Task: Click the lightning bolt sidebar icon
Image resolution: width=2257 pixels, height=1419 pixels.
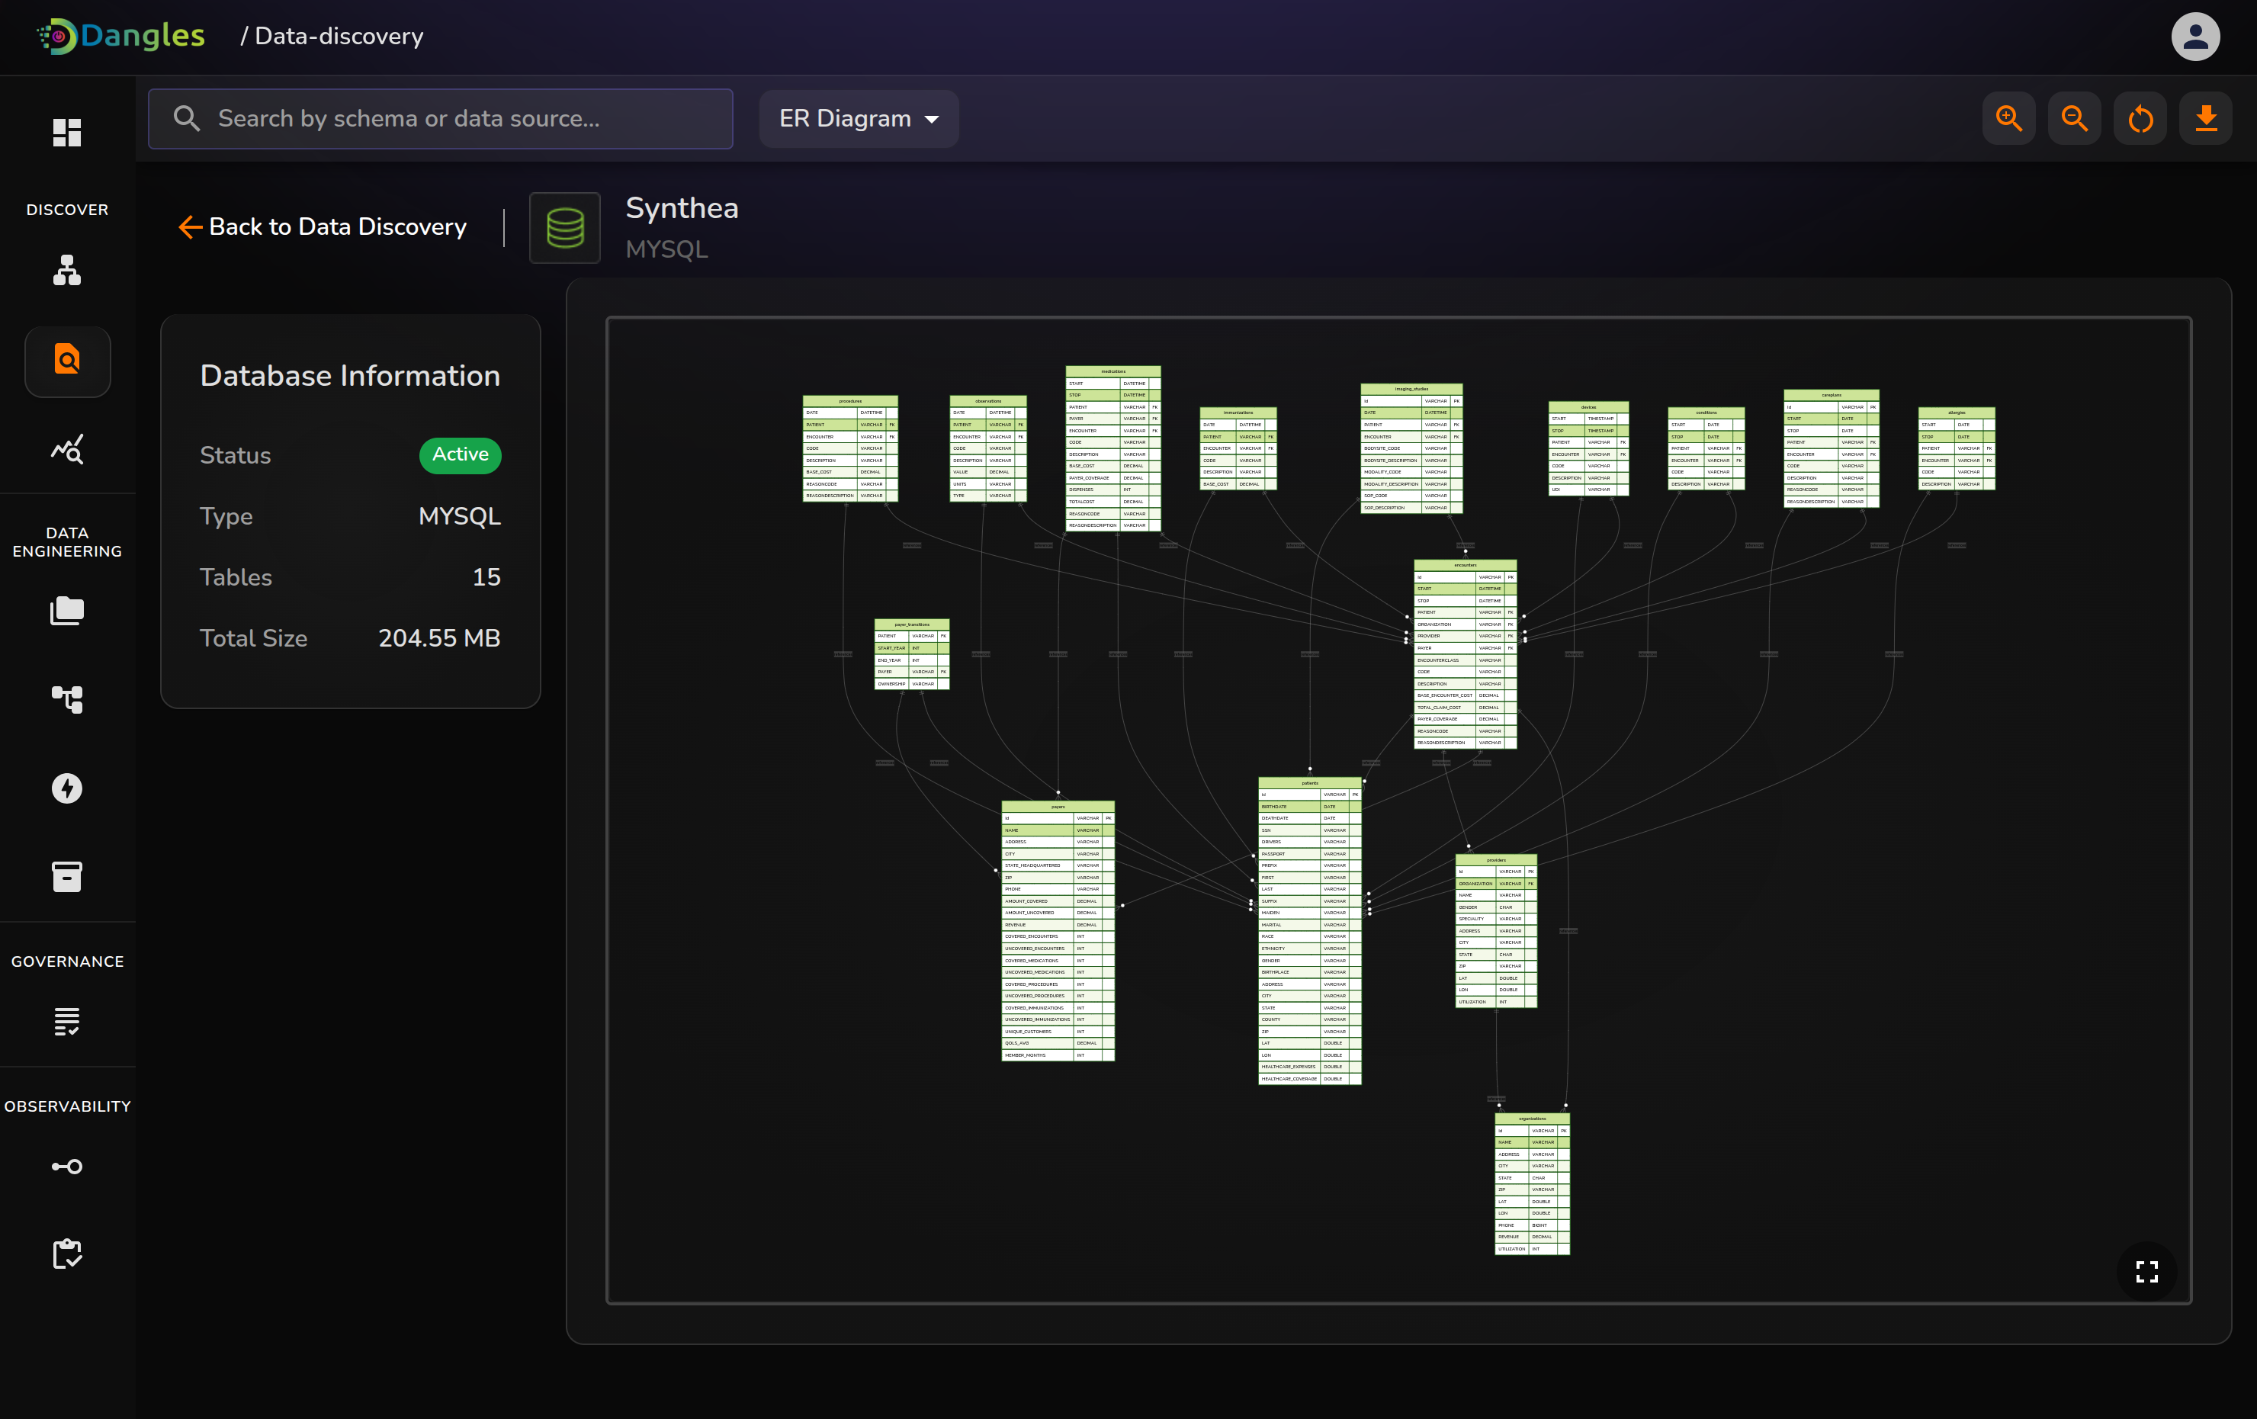Action: pos(66,788)
